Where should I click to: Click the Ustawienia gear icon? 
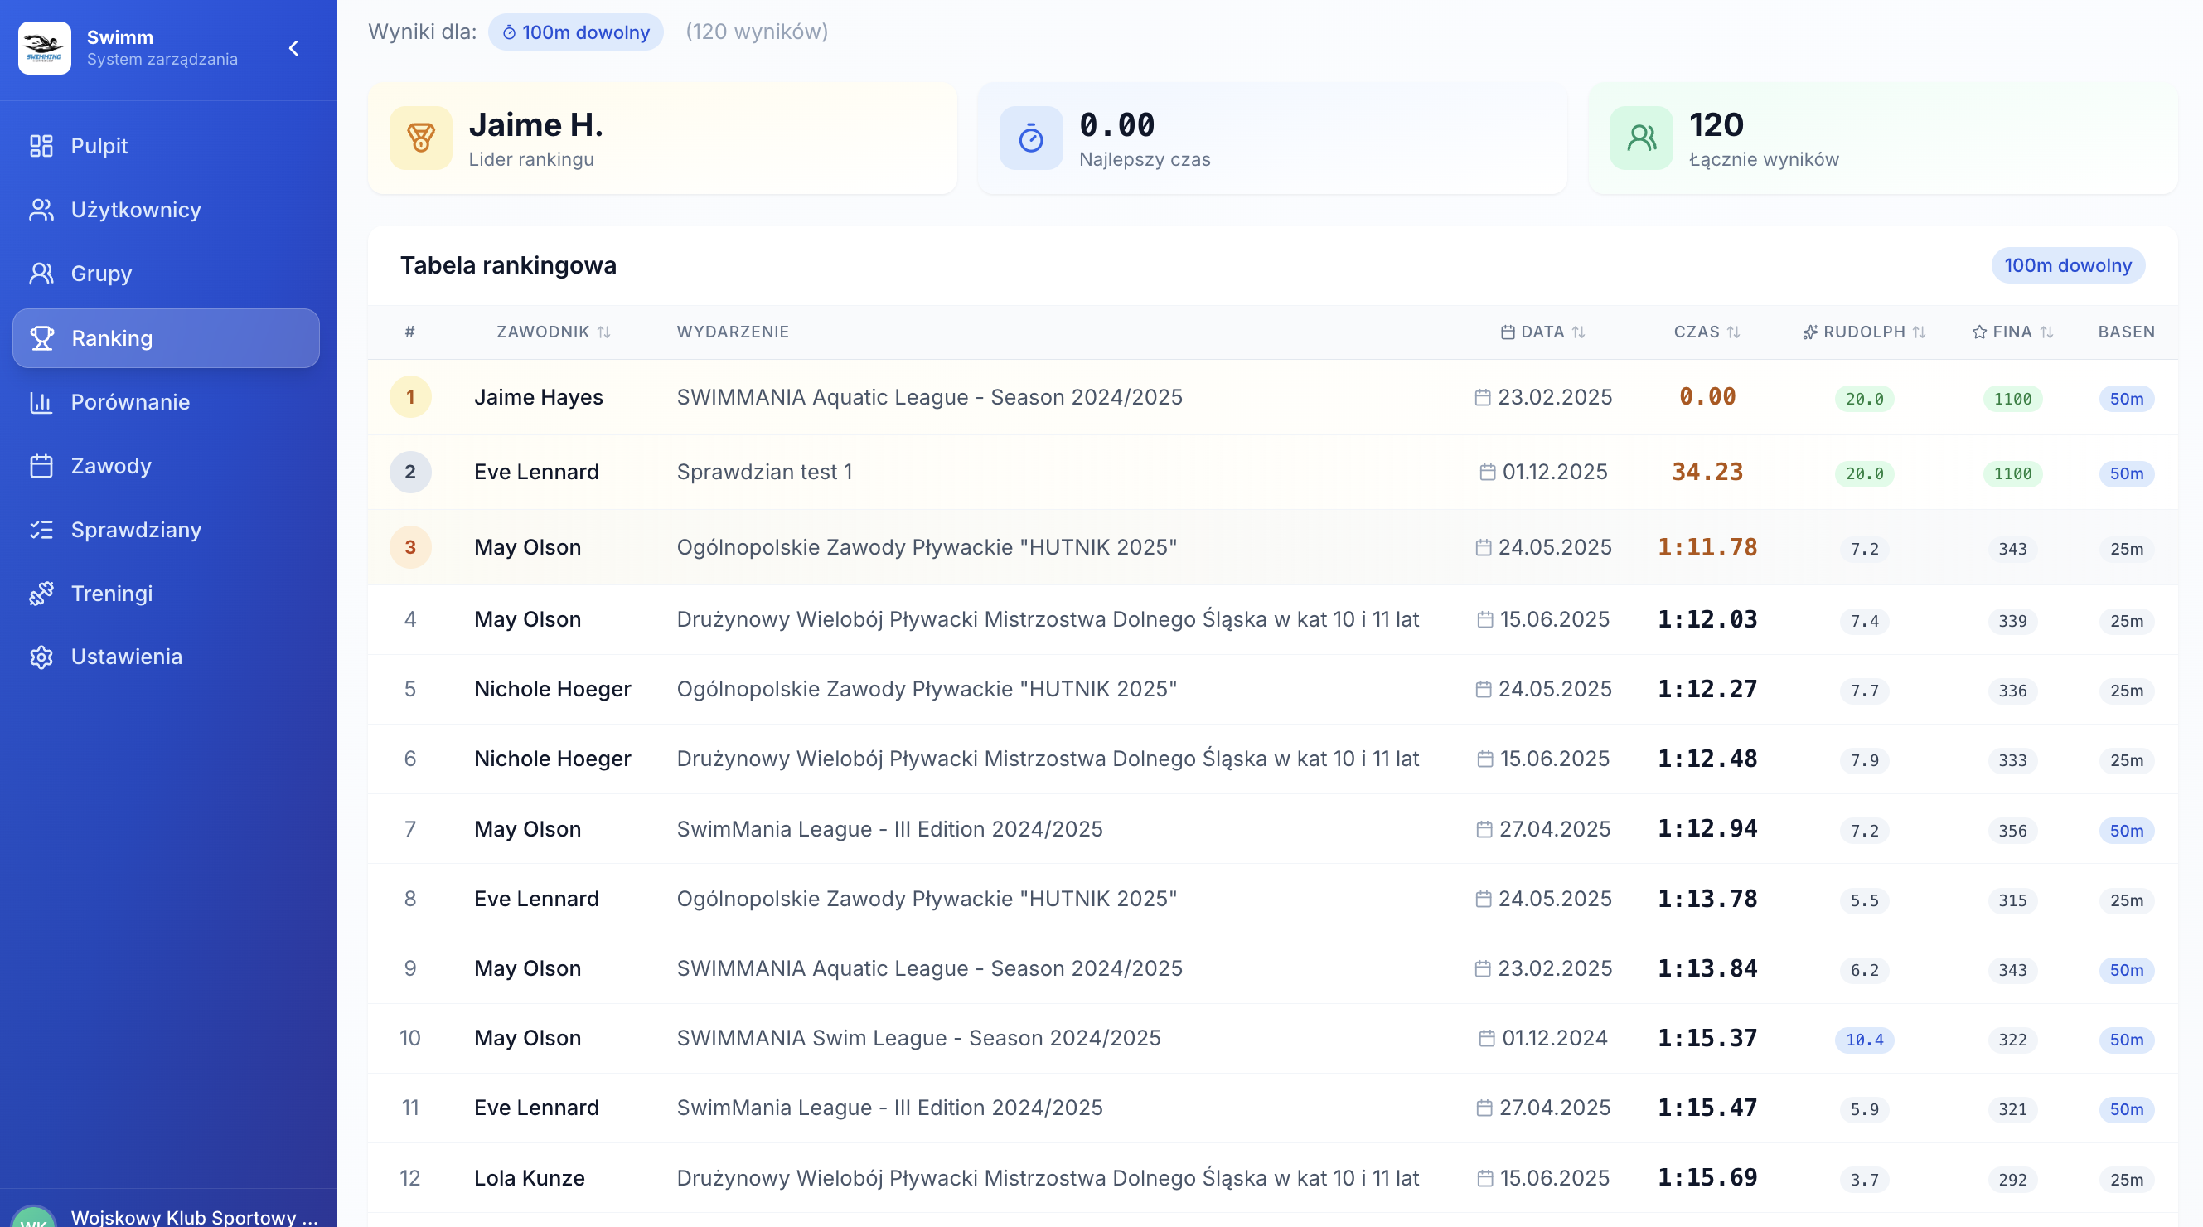41,657
